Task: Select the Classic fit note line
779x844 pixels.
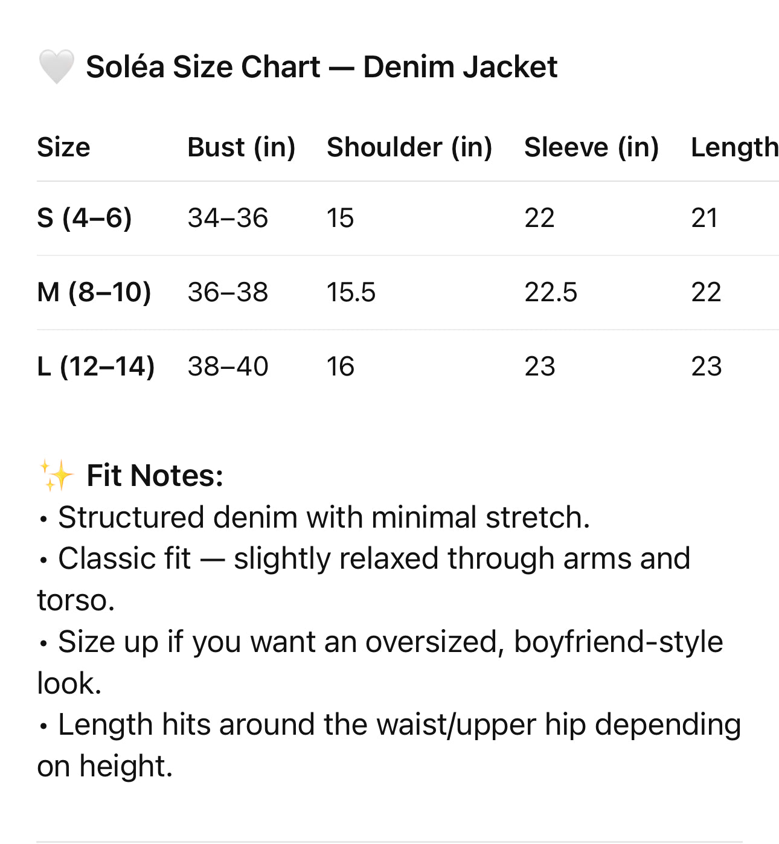Action: (373, 558)
